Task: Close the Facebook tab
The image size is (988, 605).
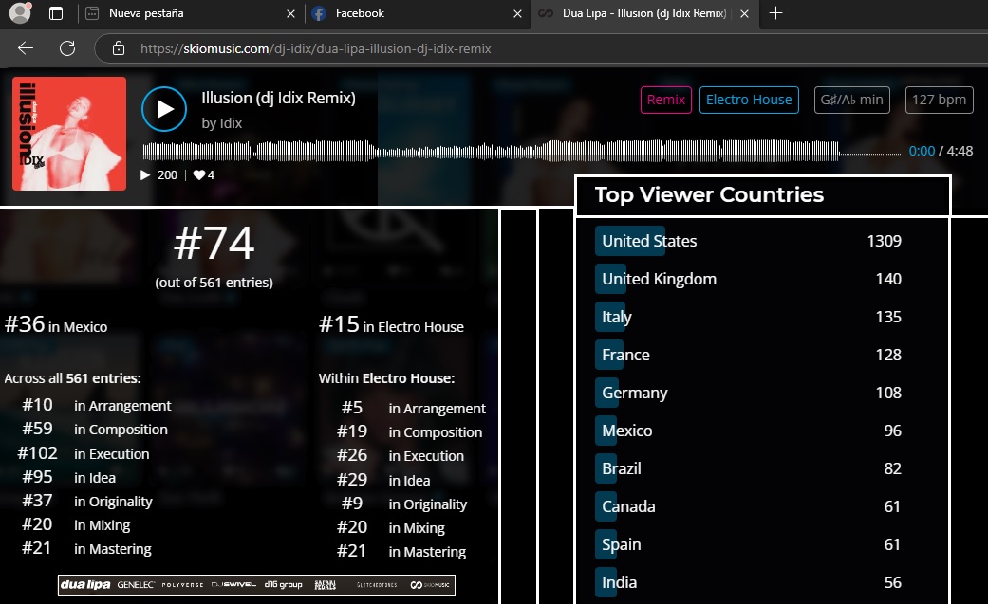Action: click(517, 13)
